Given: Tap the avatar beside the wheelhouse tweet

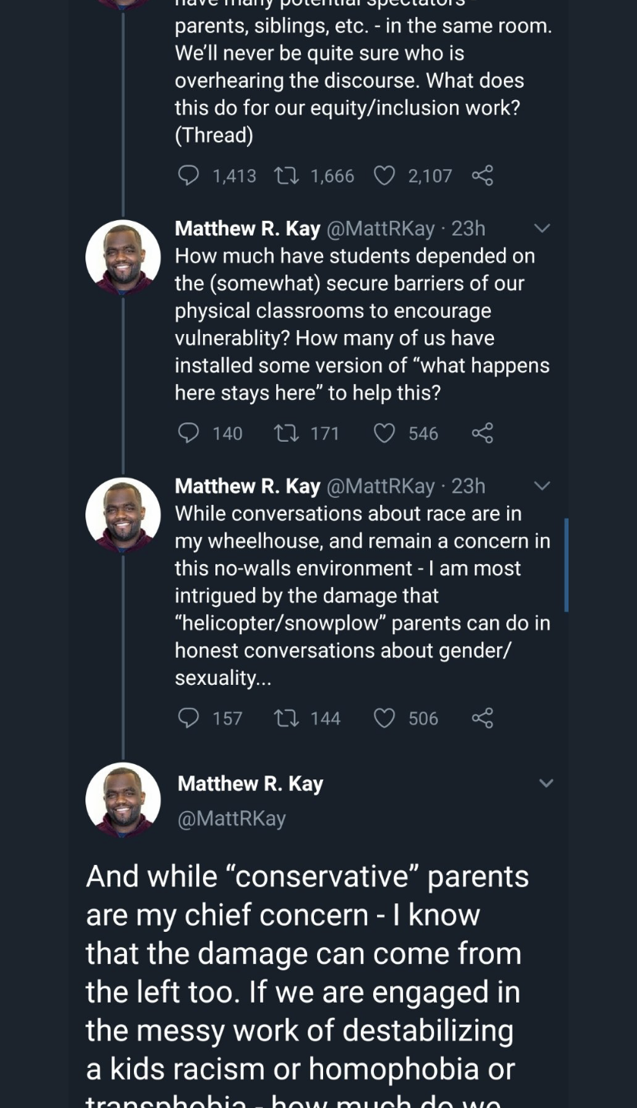Looking at the screenshot, I should pyautogui.click(x=123, y=514).
